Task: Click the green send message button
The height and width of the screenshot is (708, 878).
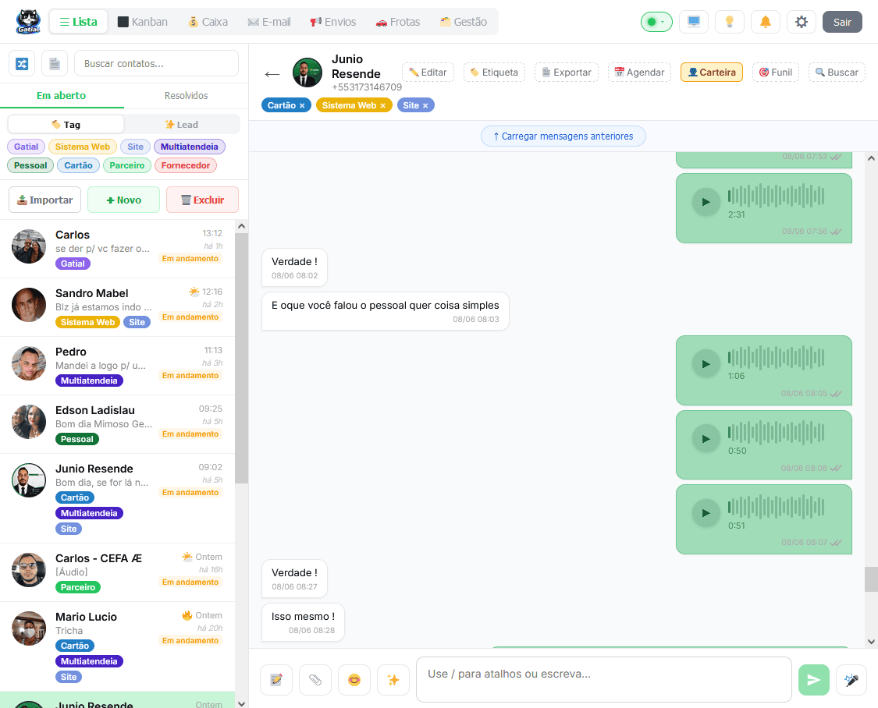Action: [x=813, y=679]
